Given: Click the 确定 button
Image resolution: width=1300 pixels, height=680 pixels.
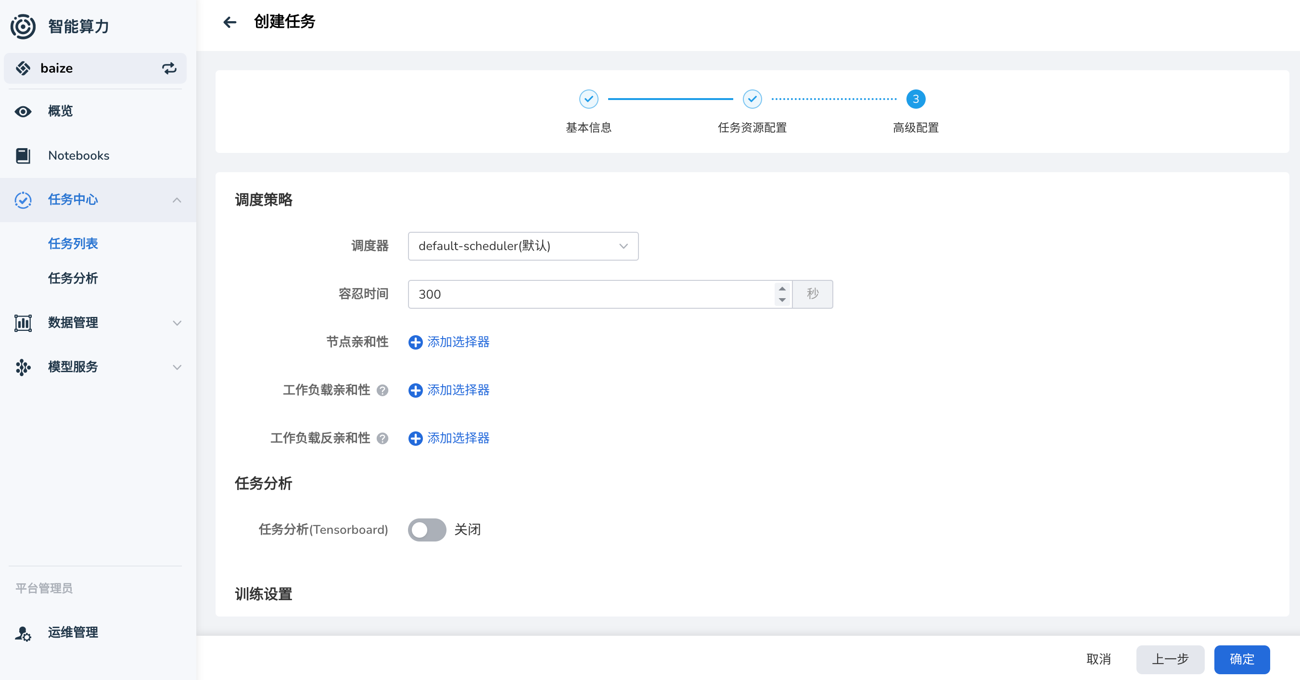Looking at the screenshot, I should click(x=1241, y=659).
